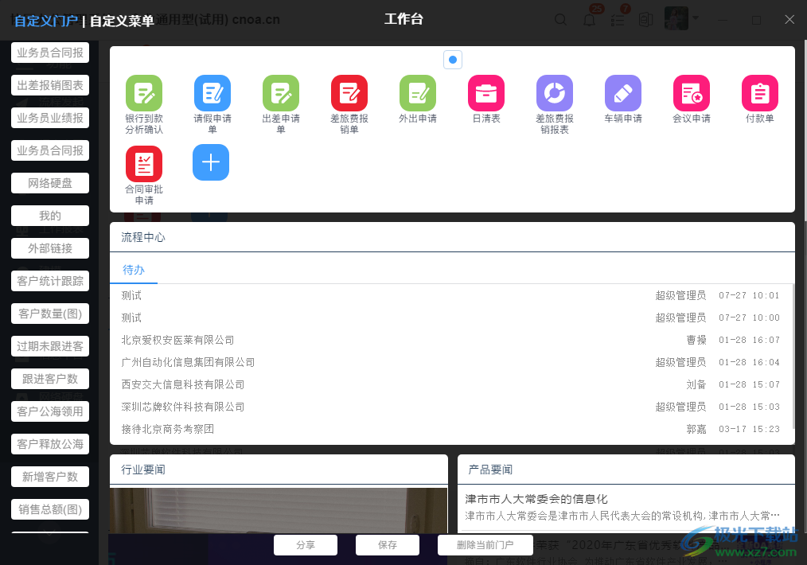This screenshot has width=807, height=565.
Task: Open the 西安交大信息科技有限公司 task row
Action: (450, 384)
